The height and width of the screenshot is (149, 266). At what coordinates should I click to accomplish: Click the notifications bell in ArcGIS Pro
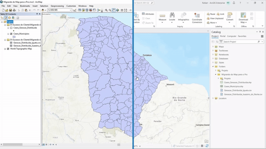coord(234,3)
